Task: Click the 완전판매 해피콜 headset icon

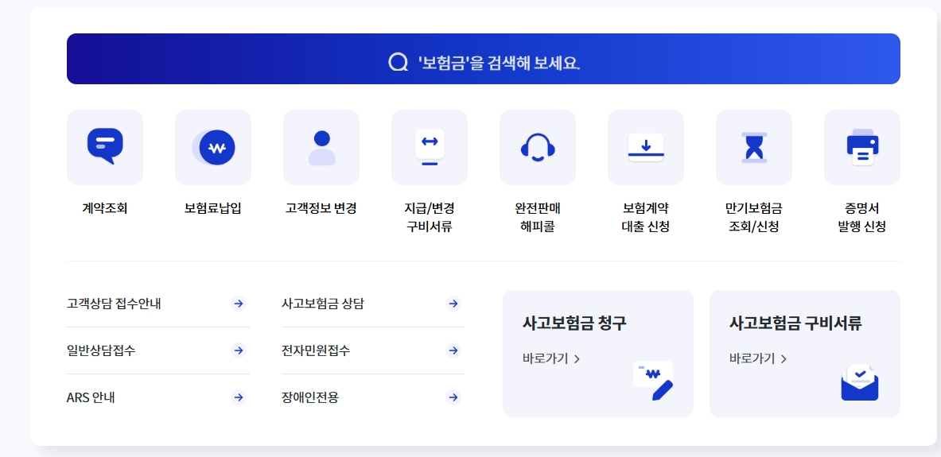Action: (x=538, y=147)
